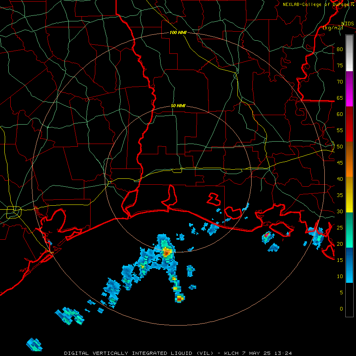Click the 35 value on the color scale
This screenshot has height=356, width=356.
[340, 195]
